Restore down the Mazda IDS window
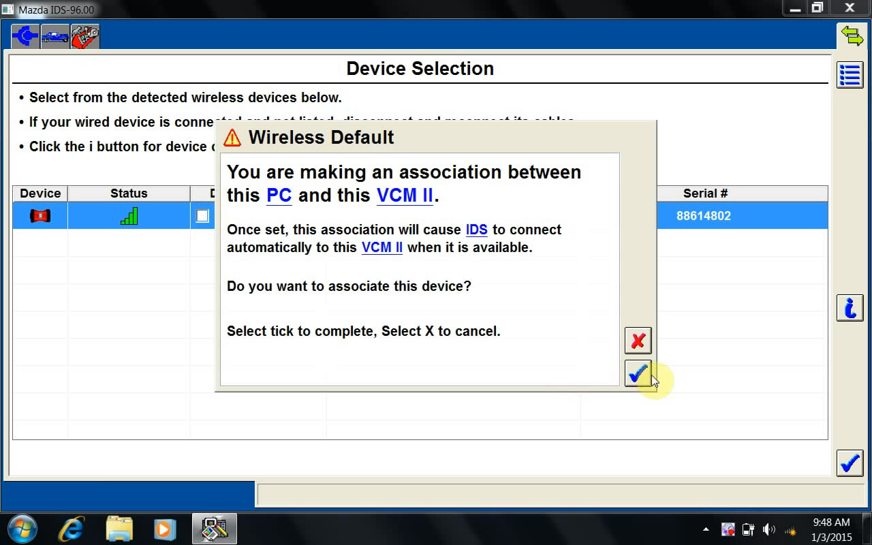The height and width of the screenshot is (545, 872). point(817,8)
